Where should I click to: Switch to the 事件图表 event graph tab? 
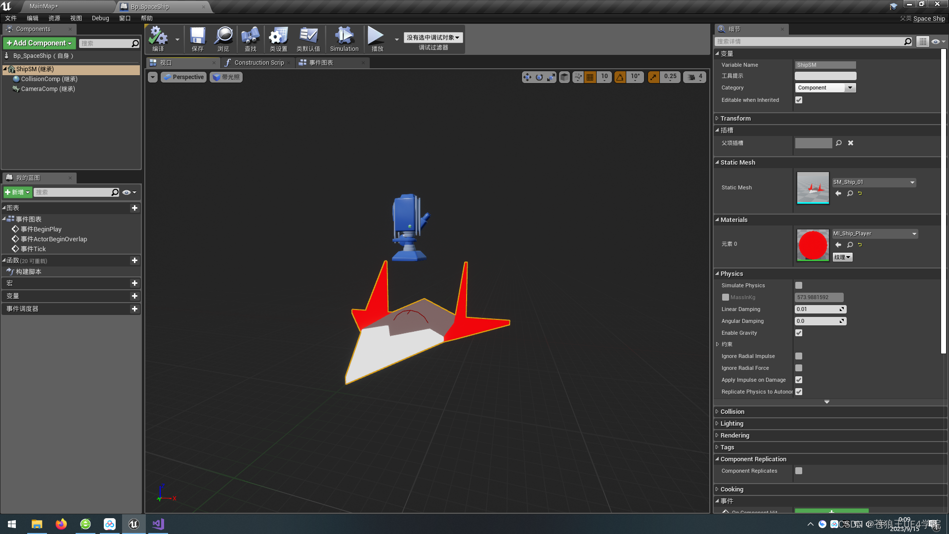(321, 63)
